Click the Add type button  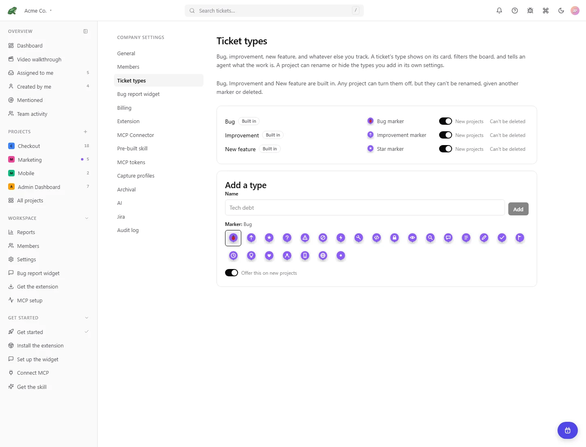point(518,209)
